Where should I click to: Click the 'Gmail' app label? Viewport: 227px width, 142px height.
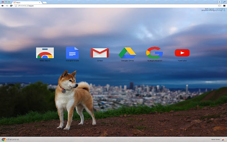[100, 61]
